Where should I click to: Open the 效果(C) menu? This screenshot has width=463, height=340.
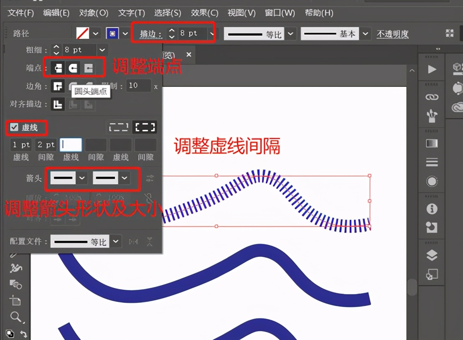[204, 13]
